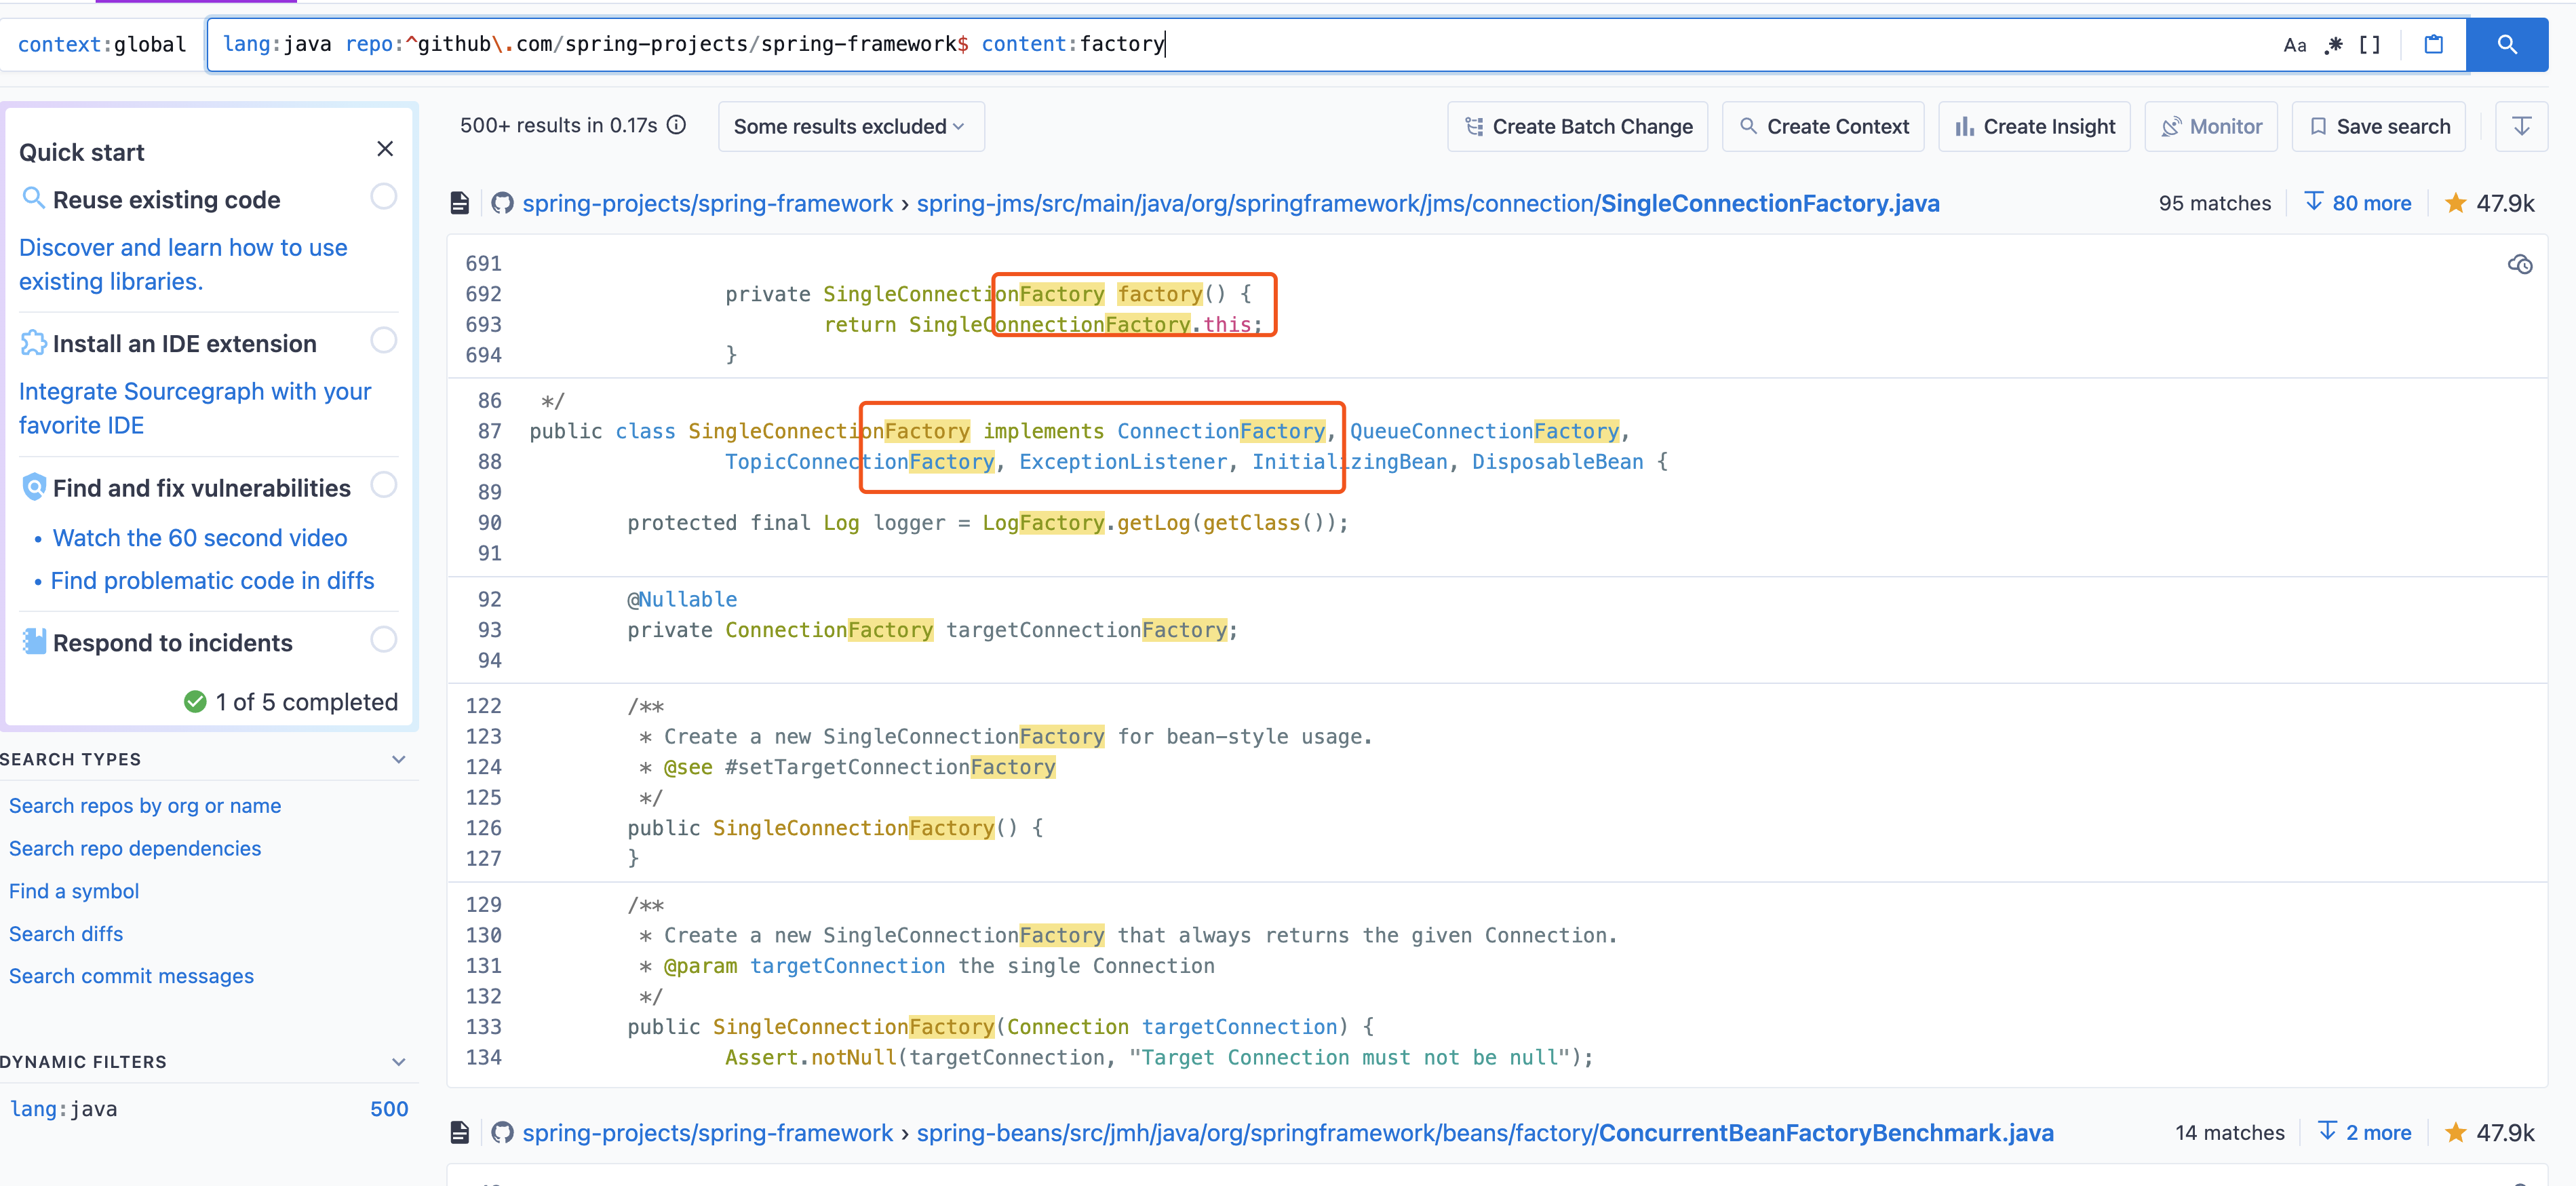2576x1186 pixels.
Task: Mark Find and fix vulnerabilities done
Action: click(x=384, y=485)
